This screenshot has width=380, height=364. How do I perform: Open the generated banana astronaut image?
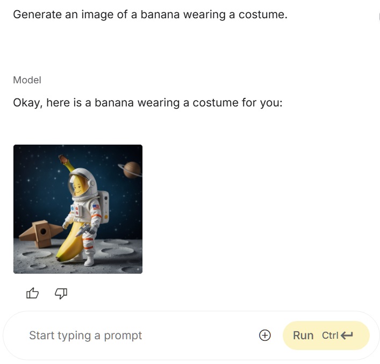click(x=78, y=209)
